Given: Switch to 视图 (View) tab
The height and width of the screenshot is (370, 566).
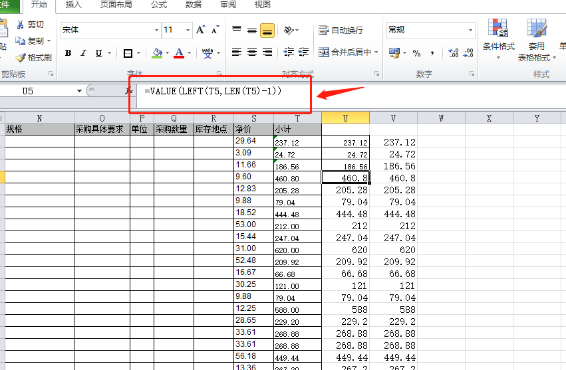Looking at the screenshot, I should pos(263,5).
